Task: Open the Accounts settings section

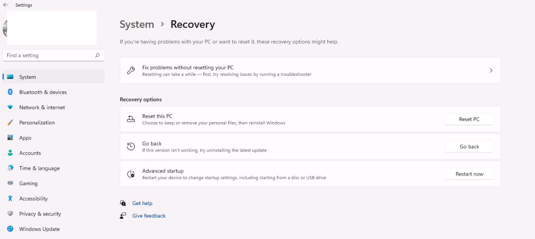Action: coord(30,153)
